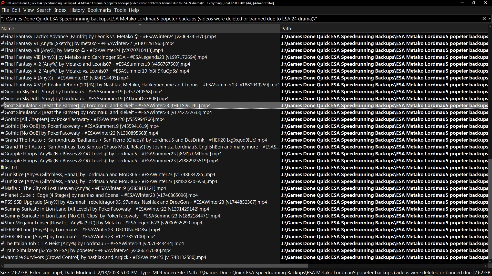This screenshot has width=492, height=276.
Task: Click the path cell of the list.txt row
Action: [384, 168]
